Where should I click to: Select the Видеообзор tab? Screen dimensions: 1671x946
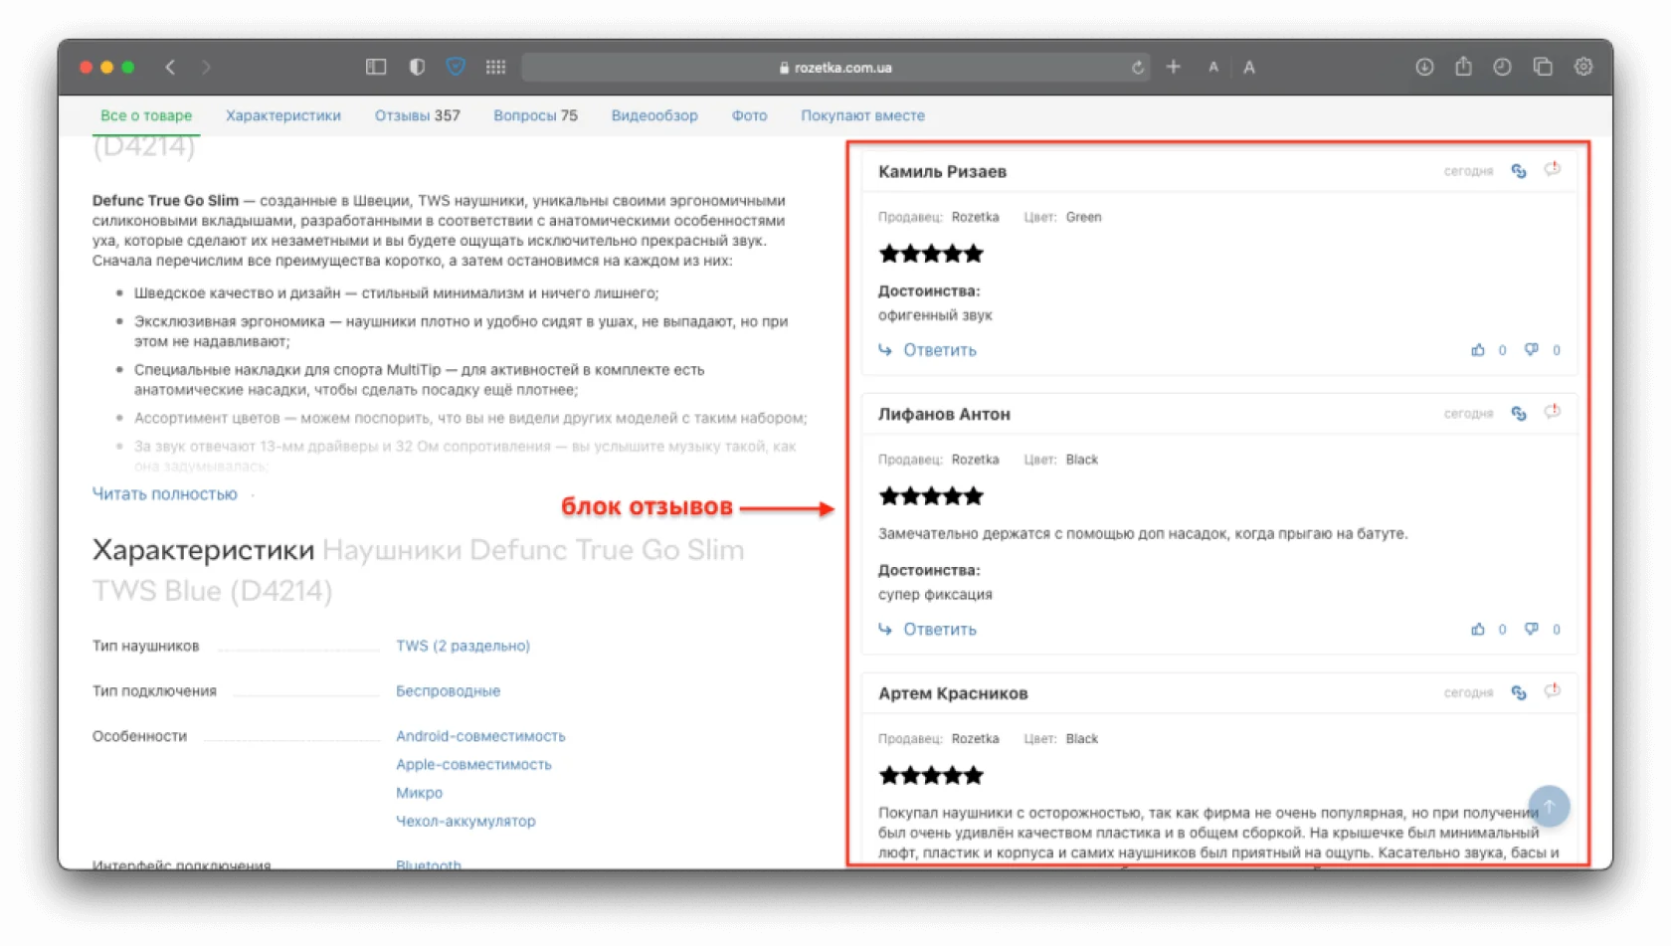[654, 115]
